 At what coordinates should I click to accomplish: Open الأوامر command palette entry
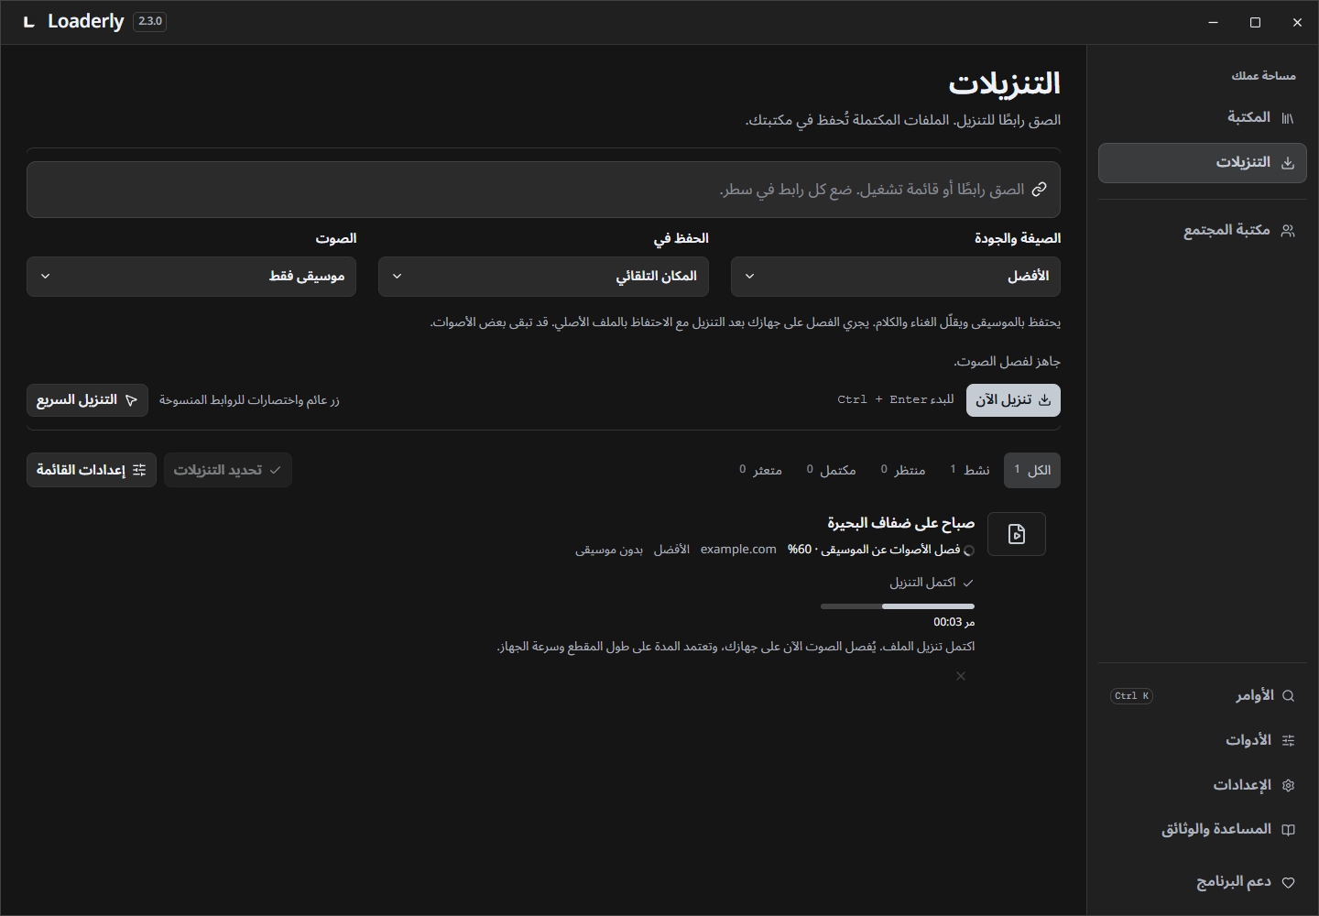[1202, 695]
